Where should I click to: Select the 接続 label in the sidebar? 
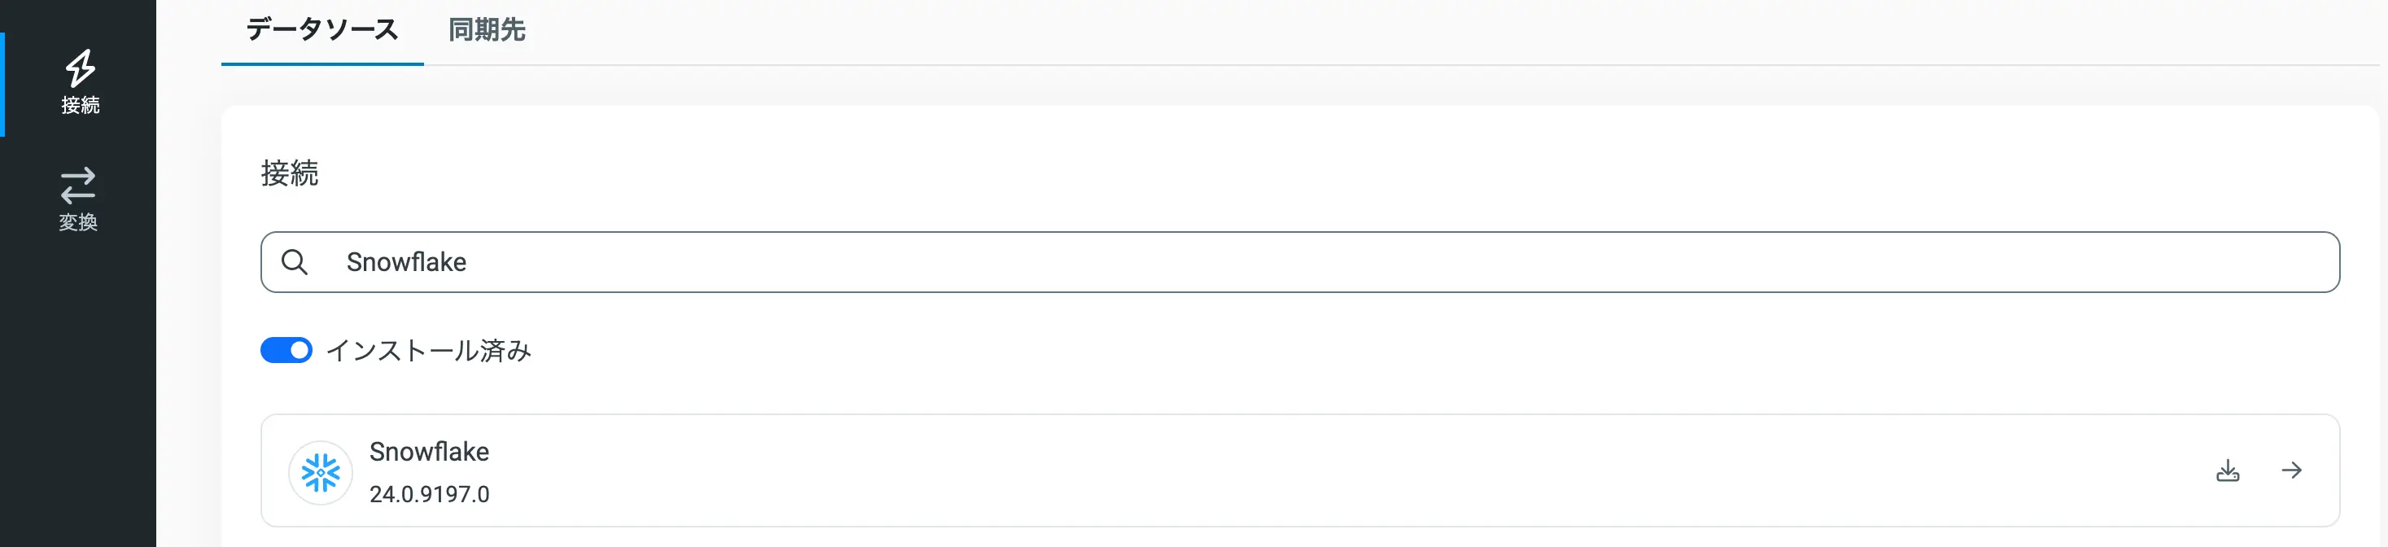pos(80,106)
